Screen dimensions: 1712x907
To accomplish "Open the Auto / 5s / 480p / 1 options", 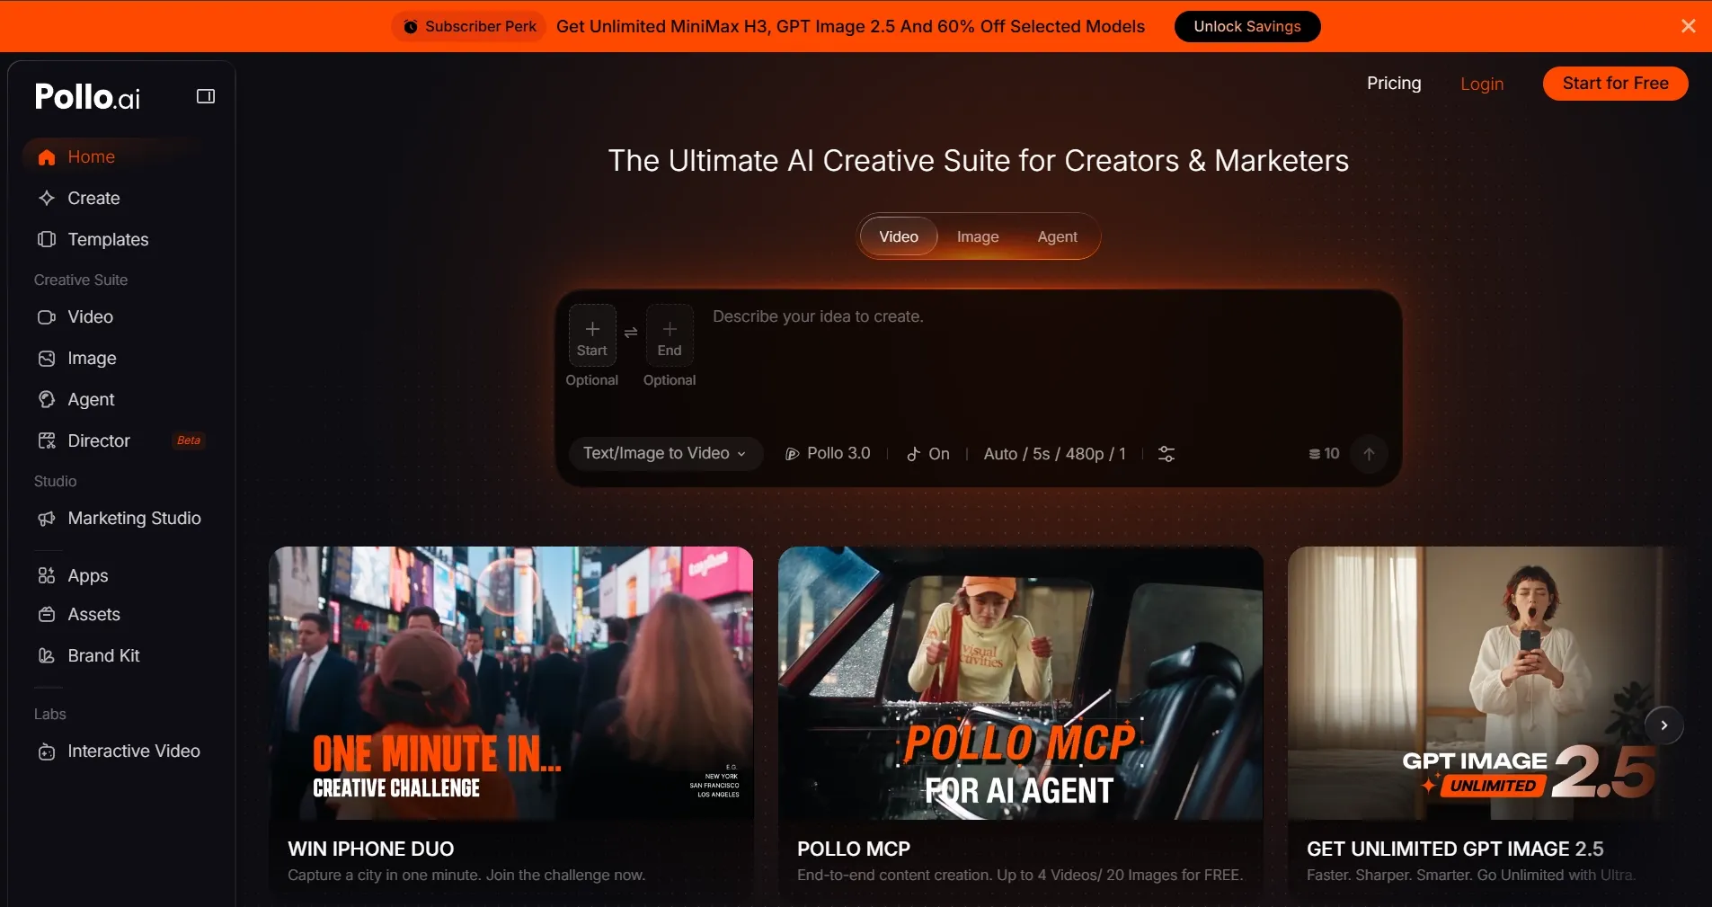I will point(1054,454).
